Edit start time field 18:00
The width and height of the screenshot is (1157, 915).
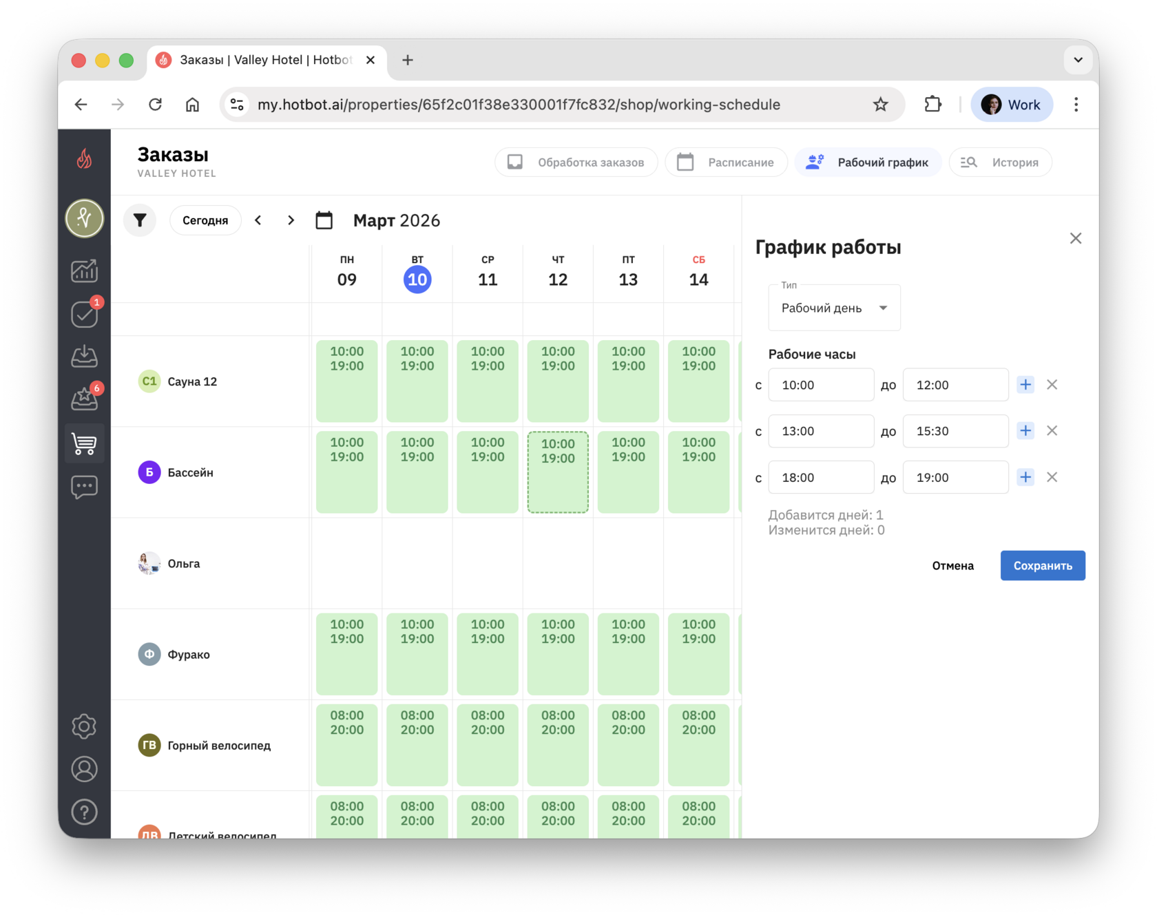click(x=821, y=477)
